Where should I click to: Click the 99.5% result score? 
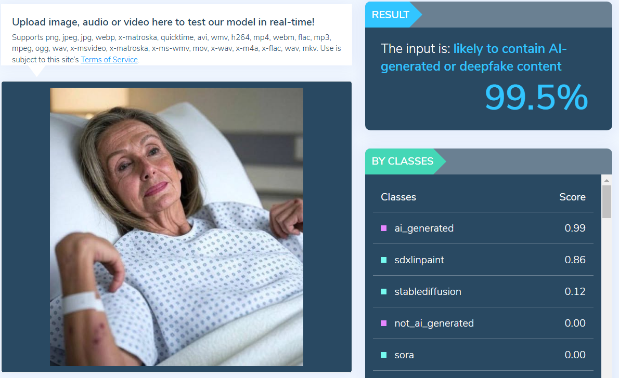pos(536,97)
